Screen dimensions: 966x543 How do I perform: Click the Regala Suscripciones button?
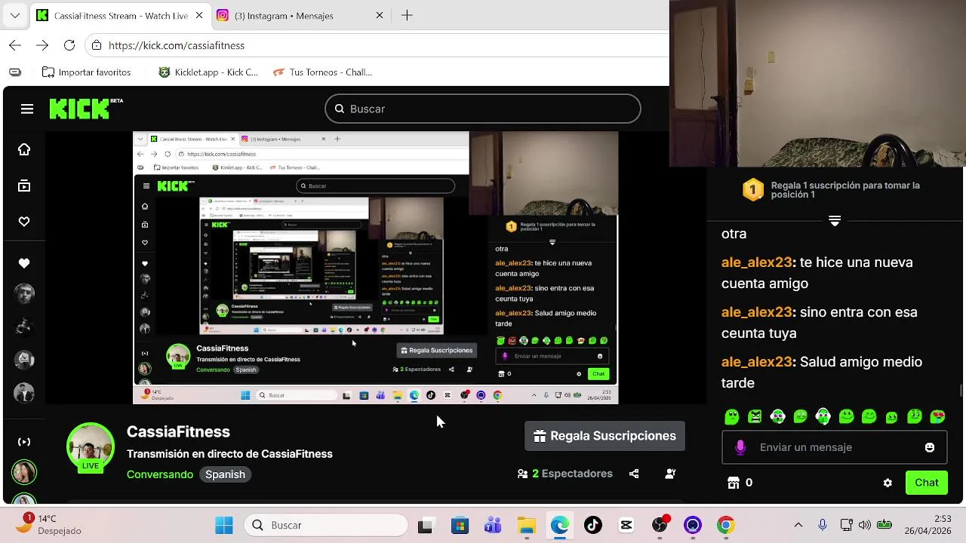pos(605,436)
